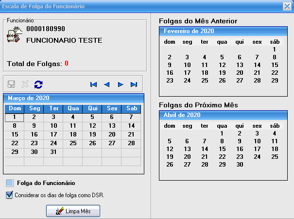This screenshot has height=219, width=294.
Task: Select day 18 in Março calendar
Action: click(x=72, y=135)
